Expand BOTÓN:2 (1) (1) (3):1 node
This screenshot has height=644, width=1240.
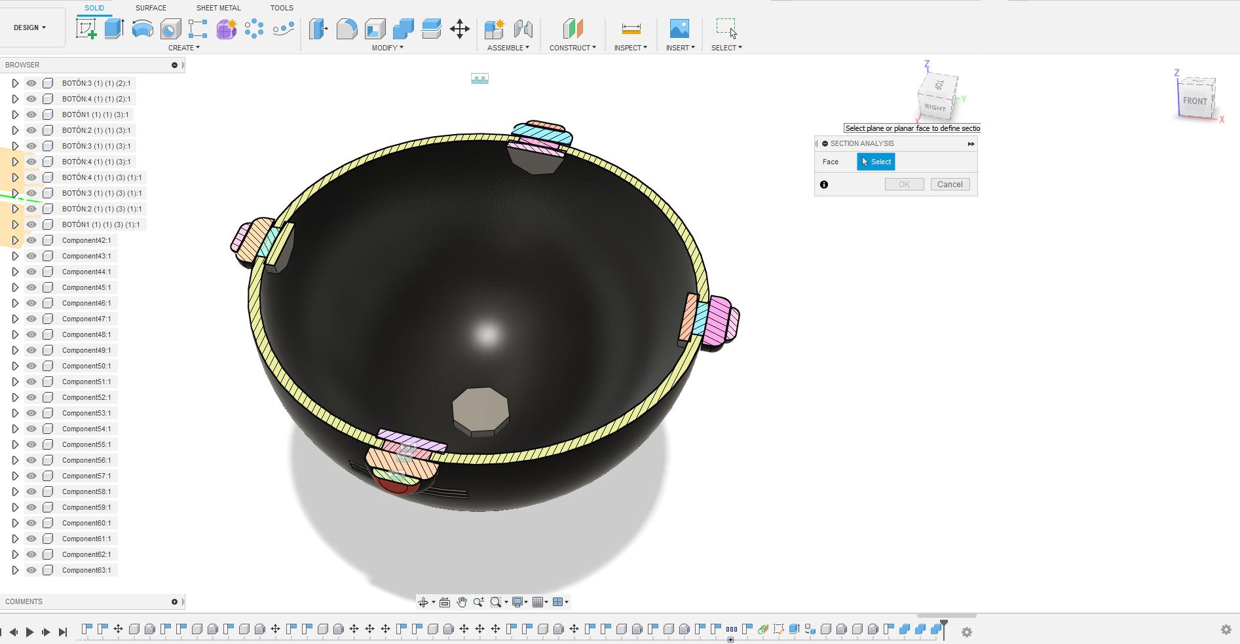(x=15, y=130)
